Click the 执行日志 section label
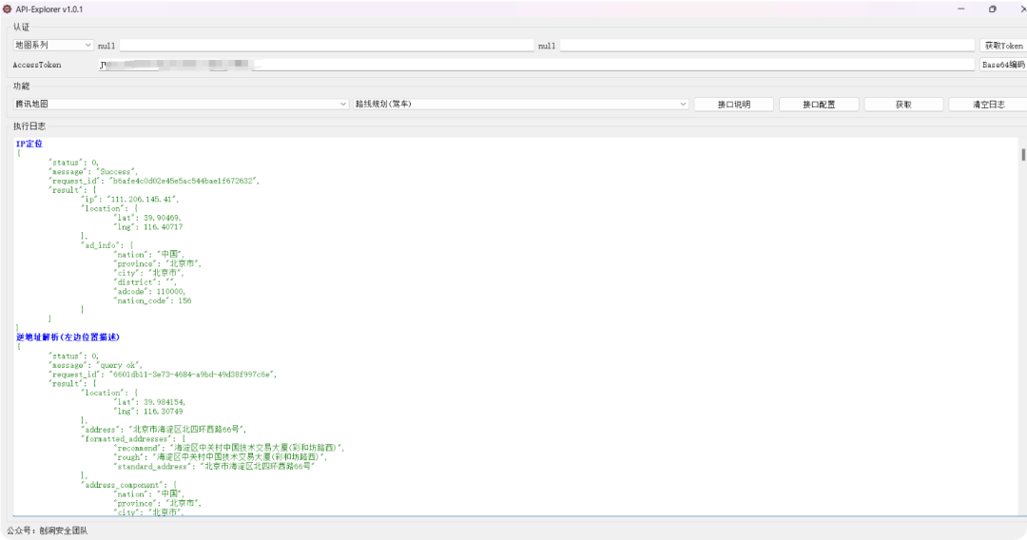This screenshot has height=540, width=1027. (x=29, y=125)
